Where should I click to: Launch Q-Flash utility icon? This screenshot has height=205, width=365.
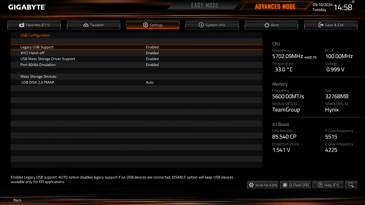(x=285, y=185)
